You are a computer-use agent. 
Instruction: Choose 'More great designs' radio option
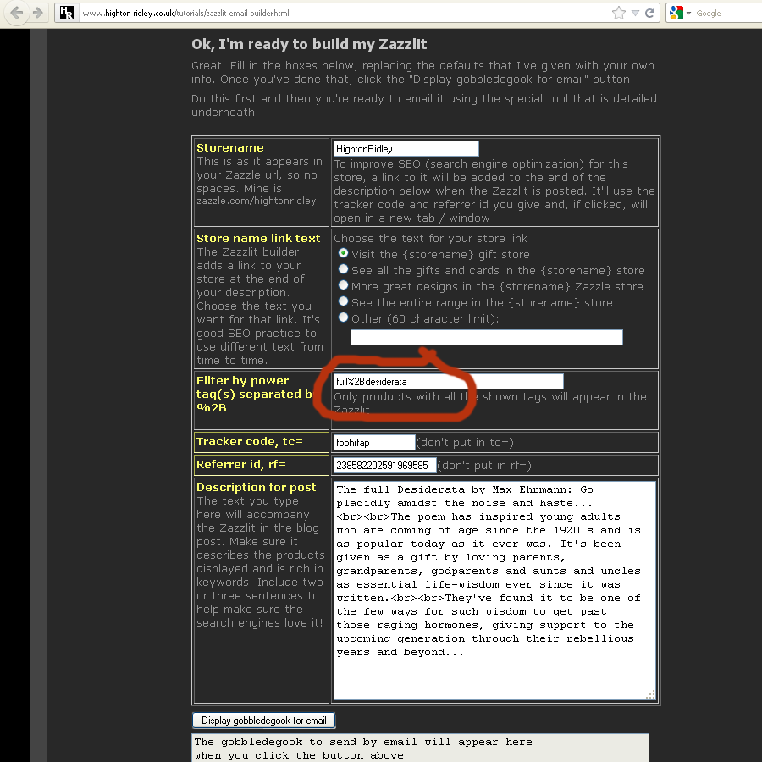343,285
